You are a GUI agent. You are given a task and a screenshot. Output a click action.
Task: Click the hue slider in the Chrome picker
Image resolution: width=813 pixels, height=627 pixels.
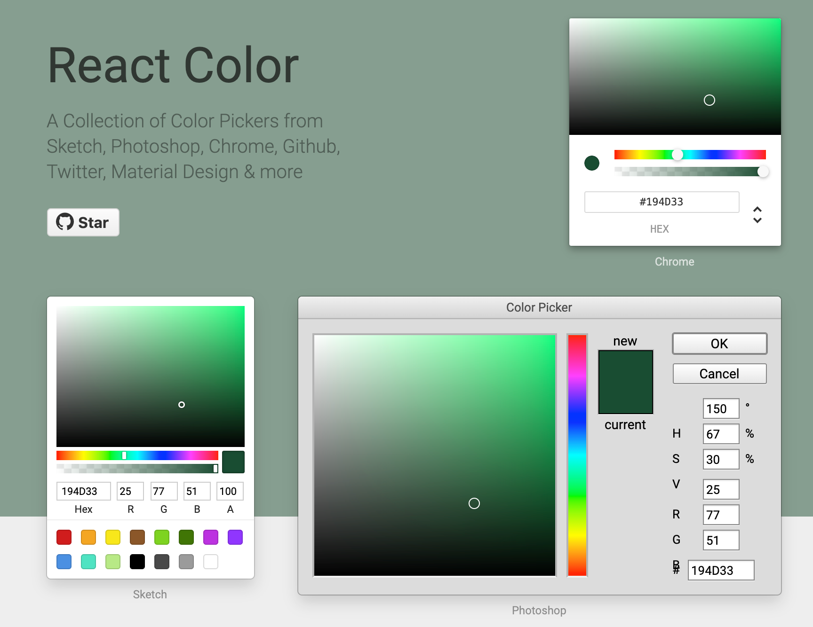point(690,154)
